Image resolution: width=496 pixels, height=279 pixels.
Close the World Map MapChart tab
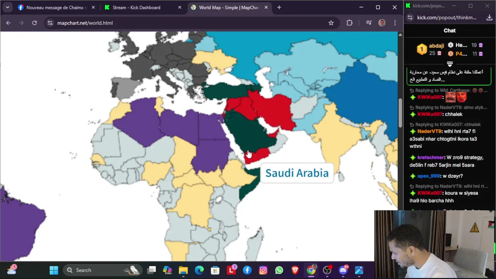point(266,7)
